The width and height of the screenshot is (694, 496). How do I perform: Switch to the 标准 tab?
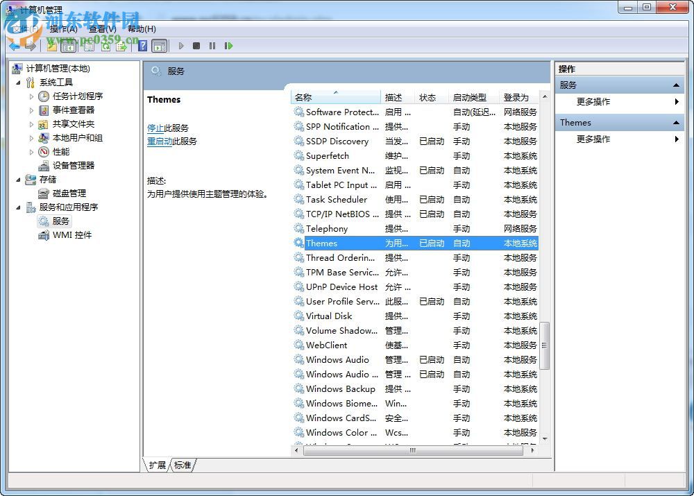(182, 465)
